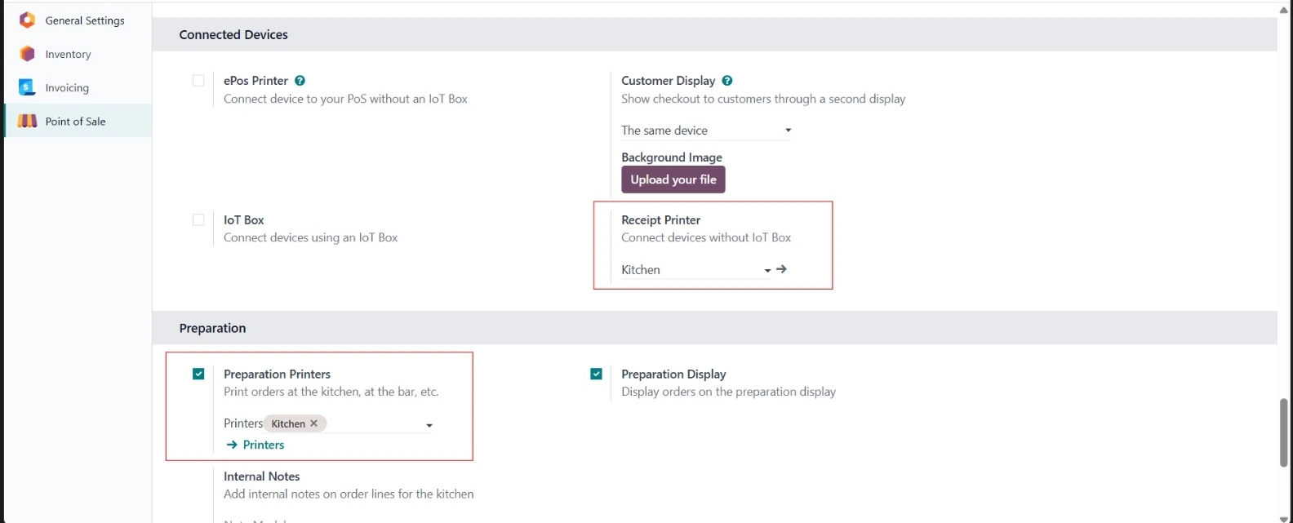The height and width of the screenshot is (523, 1293).
Task: Expand the Preparation Printers selection dropdown
Action: tap(429, 425)
